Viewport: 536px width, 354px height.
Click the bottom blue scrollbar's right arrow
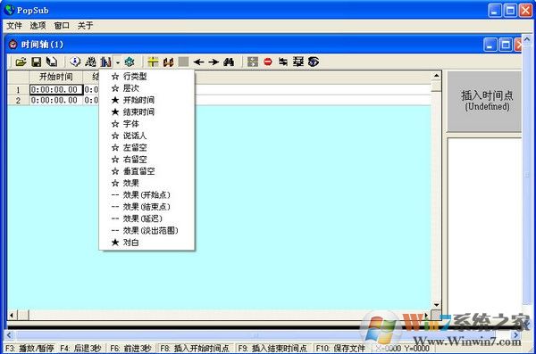tap(515, 335)
